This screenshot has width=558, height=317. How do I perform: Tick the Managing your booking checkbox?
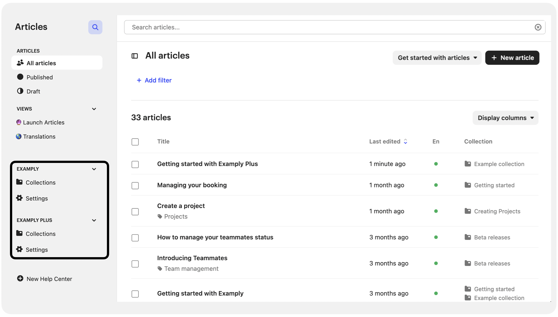pos(135,185)
